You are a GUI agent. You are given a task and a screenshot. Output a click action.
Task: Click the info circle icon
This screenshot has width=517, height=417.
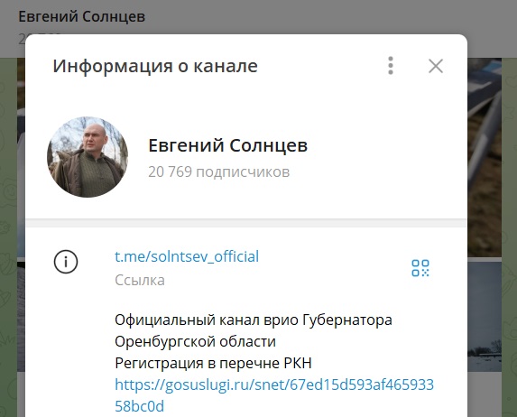(x=66, y=262)
